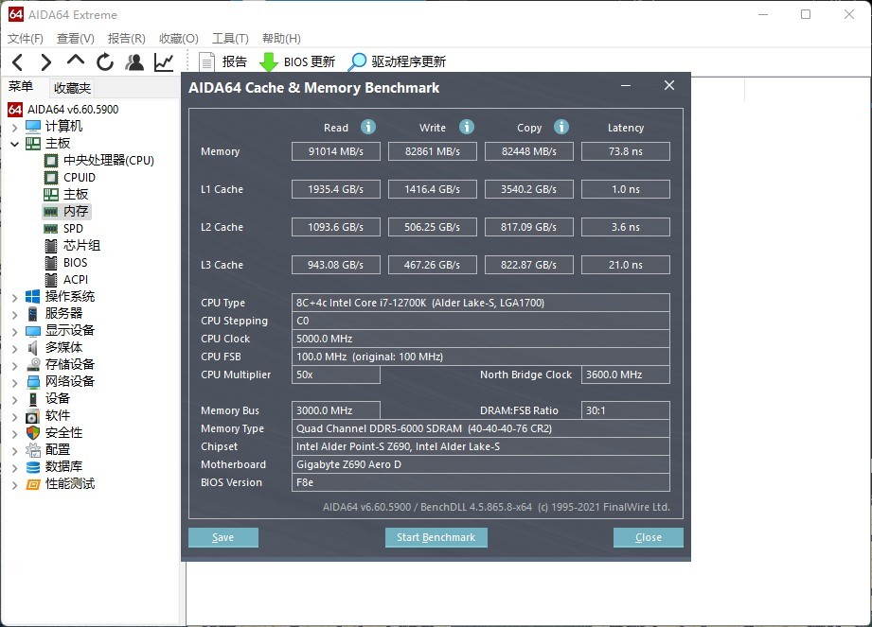The width and height of the screenshot is (872, 627).
Task: Expand the 性能测试 section
Action: [x=13, y=484]
